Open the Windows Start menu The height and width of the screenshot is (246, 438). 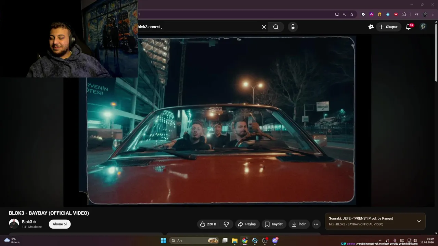(x=163, y=241)
